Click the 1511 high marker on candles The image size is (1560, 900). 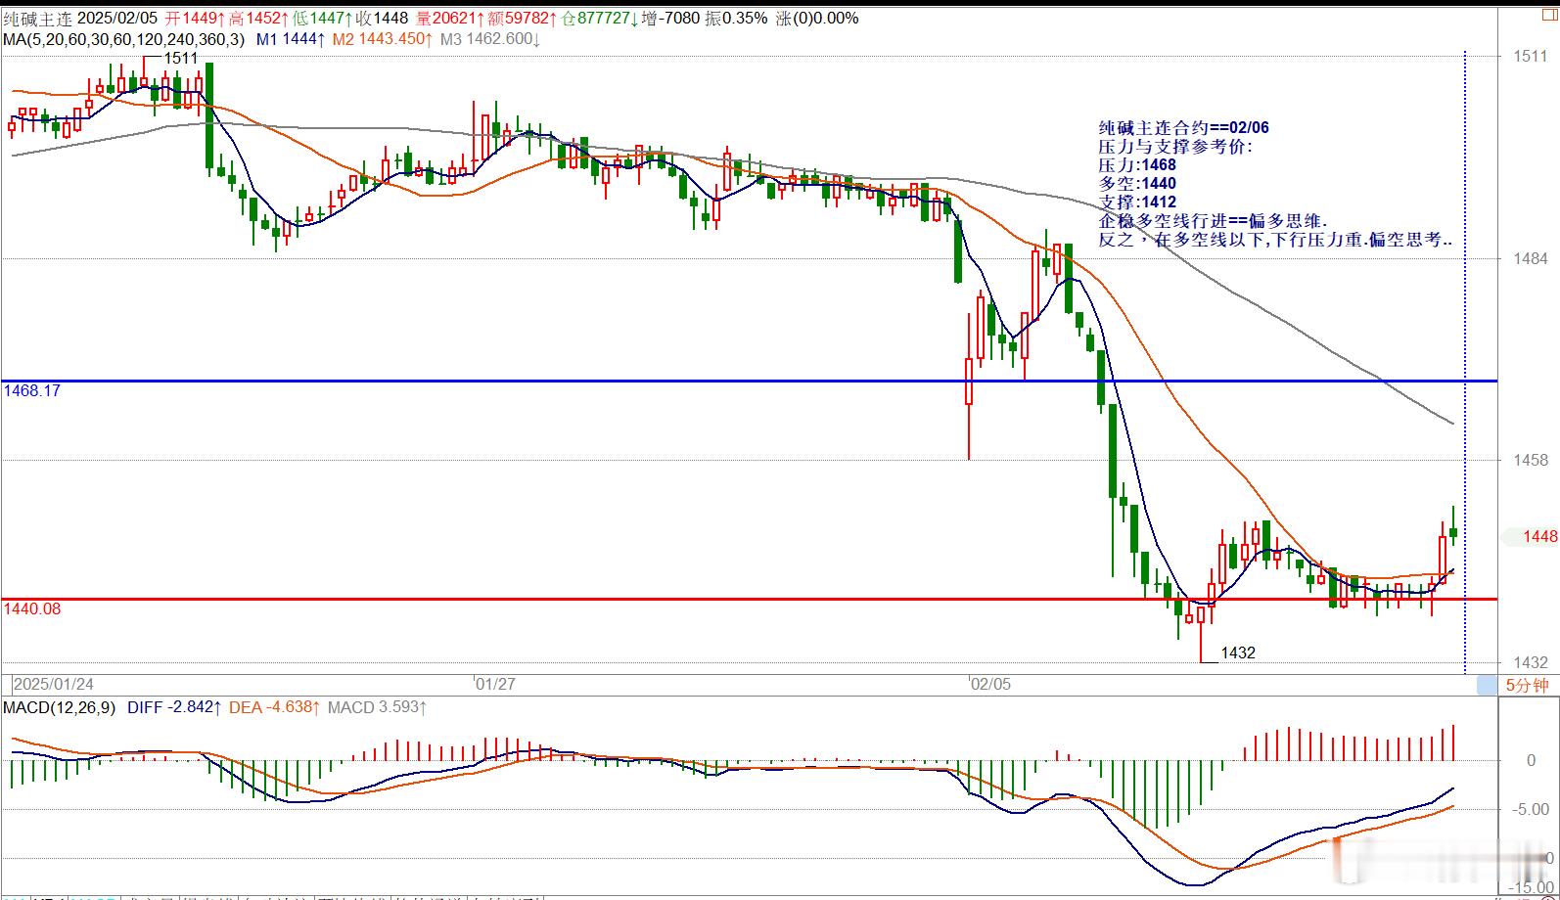(181, 59)
